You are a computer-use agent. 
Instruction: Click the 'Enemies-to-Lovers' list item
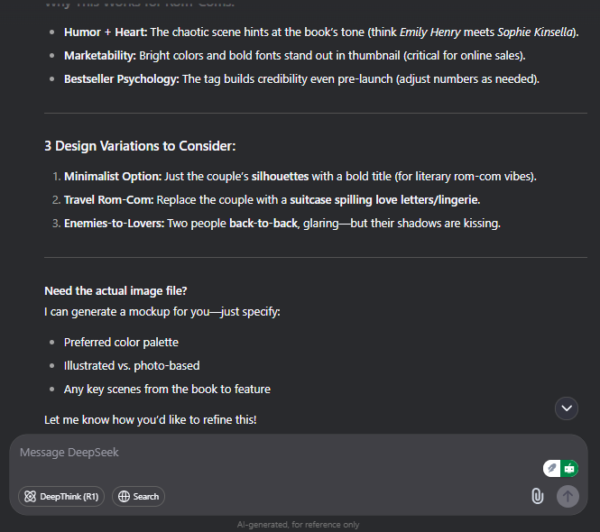[282, 223]
